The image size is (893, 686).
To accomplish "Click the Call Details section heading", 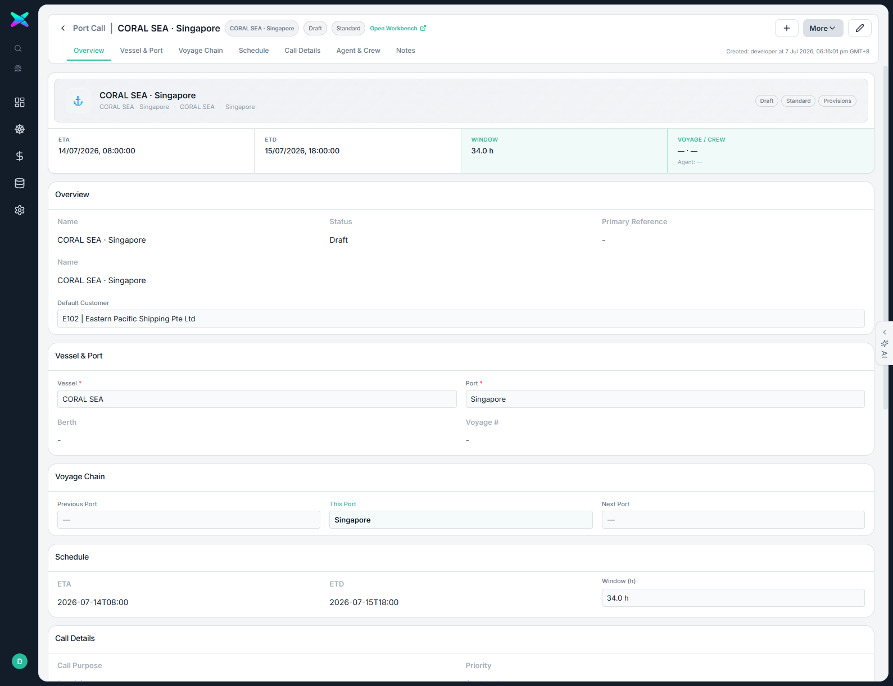I will pos(75,638).
